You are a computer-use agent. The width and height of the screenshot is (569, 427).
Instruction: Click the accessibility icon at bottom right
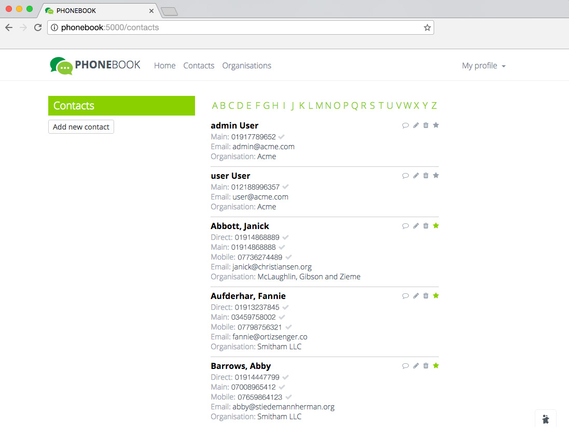click(x=545, y=419)
